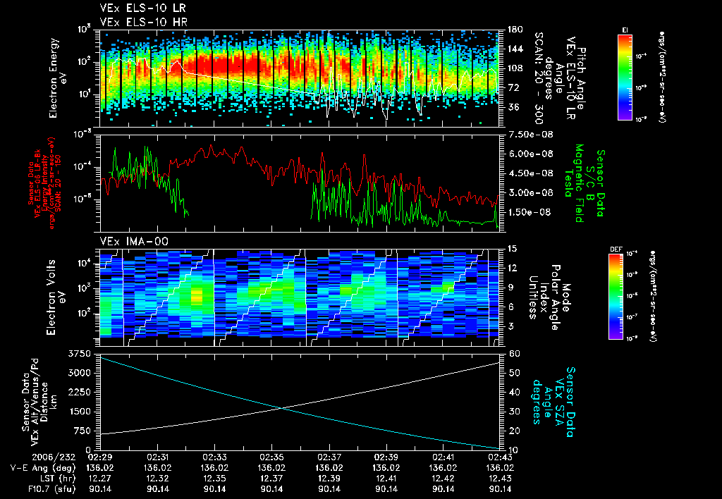The width and height of the screenshot is (722, 499).
Task: Click the 6.00e-08 magnetic field tick
Action: coord(530,154)
